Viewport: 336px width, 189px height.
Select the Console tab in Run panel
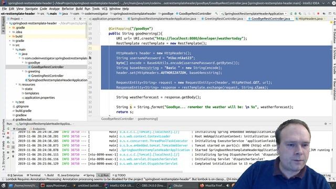19,129
